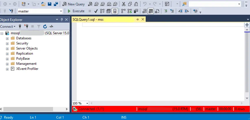Select Results to Text option
Image resolution: width=250 pixels, height=120 pixels.
[x=145, y=11]
